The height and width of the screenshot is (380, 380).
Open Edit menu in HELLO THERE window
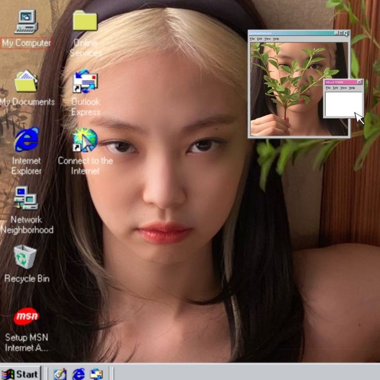point(336,88)
